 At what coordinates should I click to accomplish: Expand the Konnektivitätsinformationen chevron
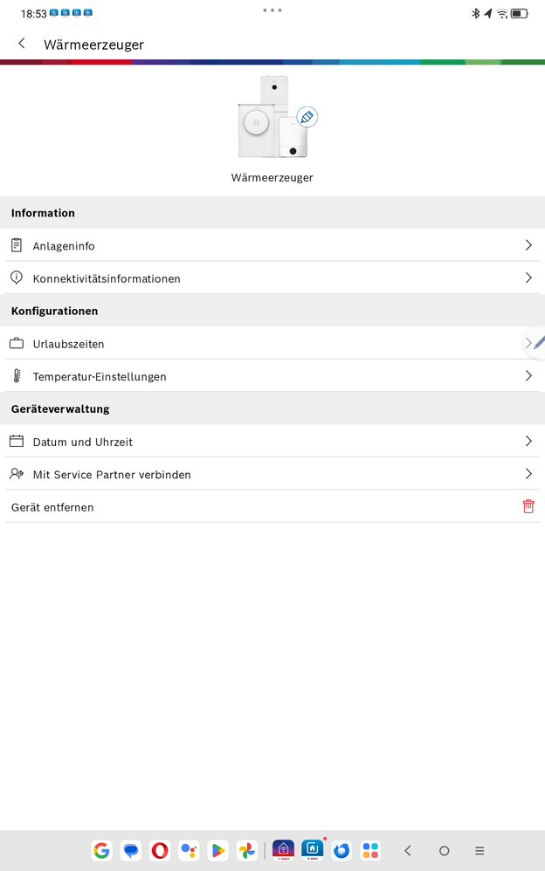coord(528,278)
